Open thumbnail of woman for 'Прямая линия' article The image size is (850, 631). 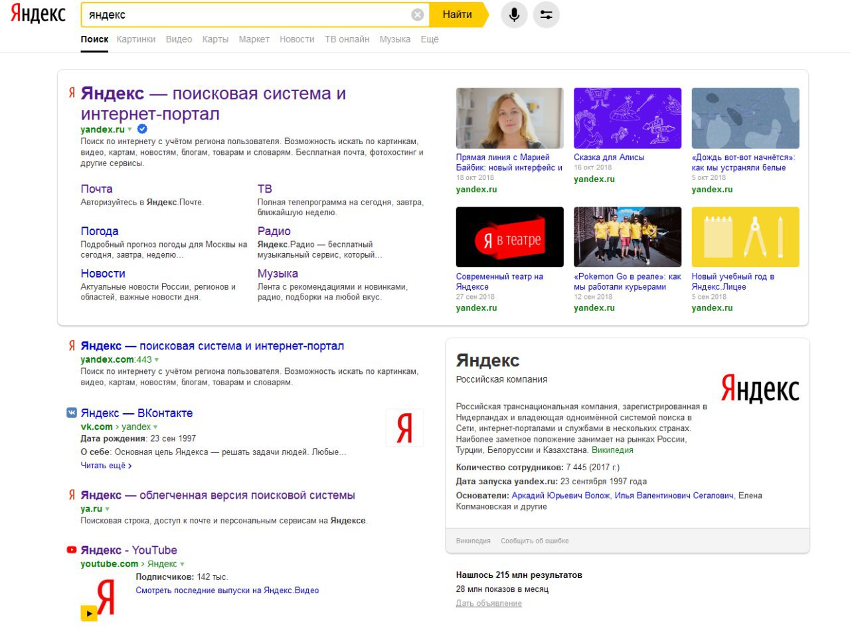[x=510, y=118]
